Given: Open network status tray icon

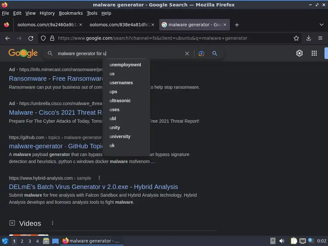Looking at the screenshot, I should tap(303, 241).
